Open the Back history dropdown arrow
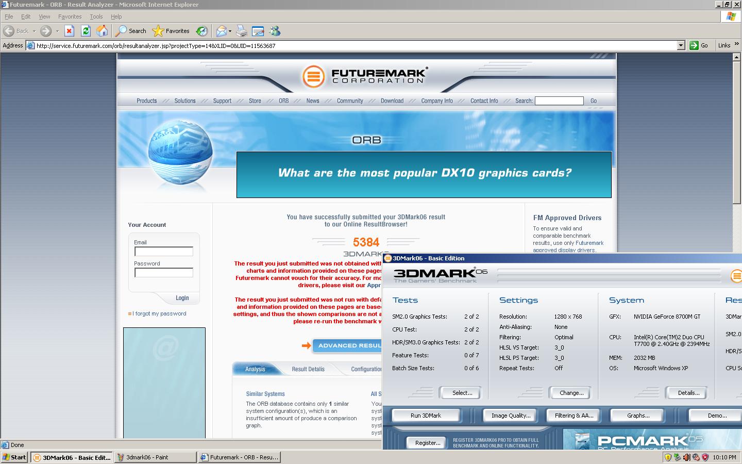The width and height of the screenshot is (742, 464). point(34,31)
